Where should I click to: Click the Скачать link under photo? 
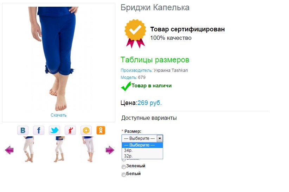coord(59,115)
